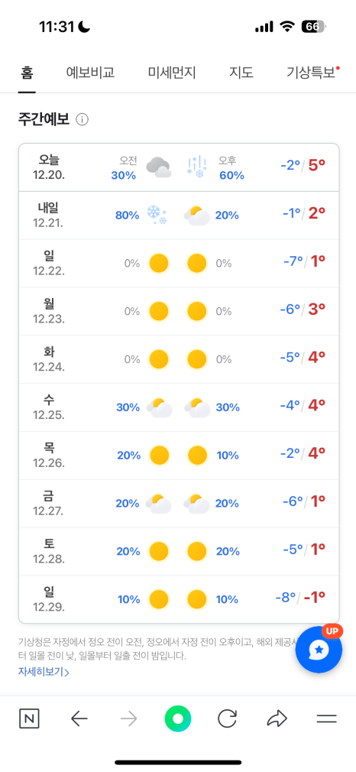Go back with the left arrow
Screen dimensions: 356x772
tap(79, 719)
